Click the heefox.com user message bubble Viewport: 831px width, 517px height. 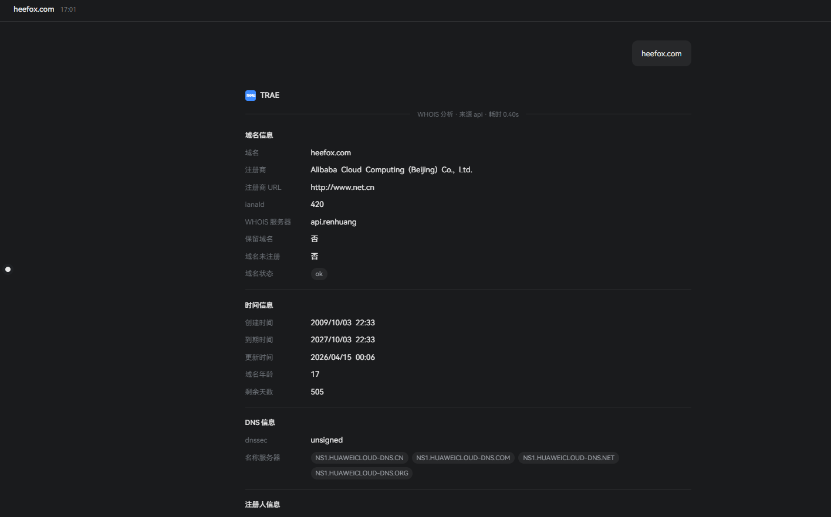point(661,53)
